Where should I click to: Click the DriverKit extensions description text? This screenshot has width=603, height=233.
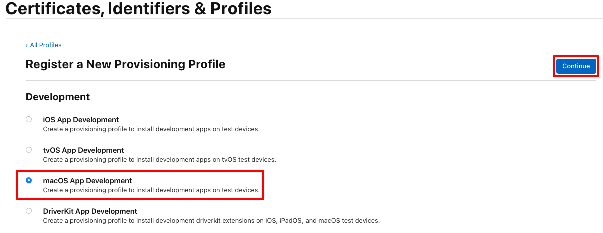click(211, 220)
